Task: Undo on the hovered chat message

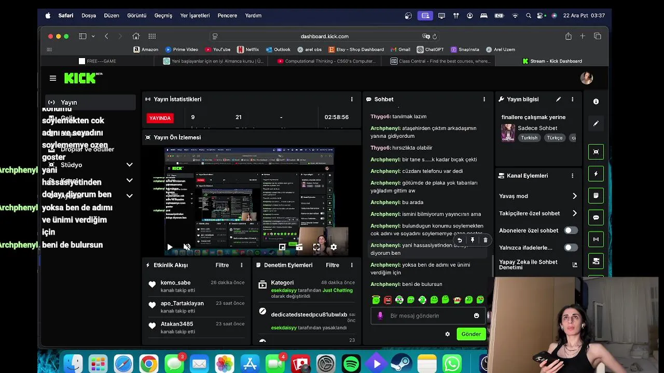Action: tap(460, 240)
